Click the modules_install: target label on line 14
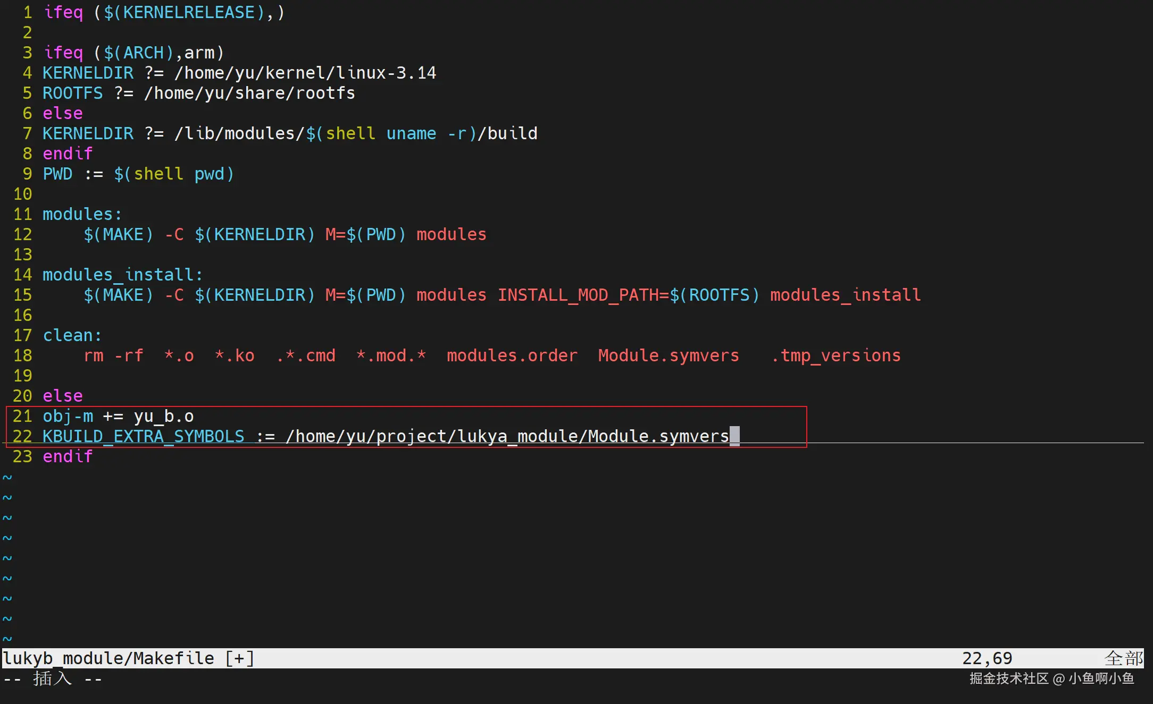The image size is (1153, 704). coord(122,275)
